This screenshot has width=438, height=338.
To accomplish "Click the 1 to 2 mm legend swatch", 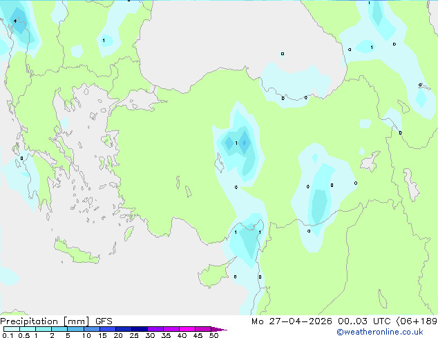I will (x=44, y=329).
